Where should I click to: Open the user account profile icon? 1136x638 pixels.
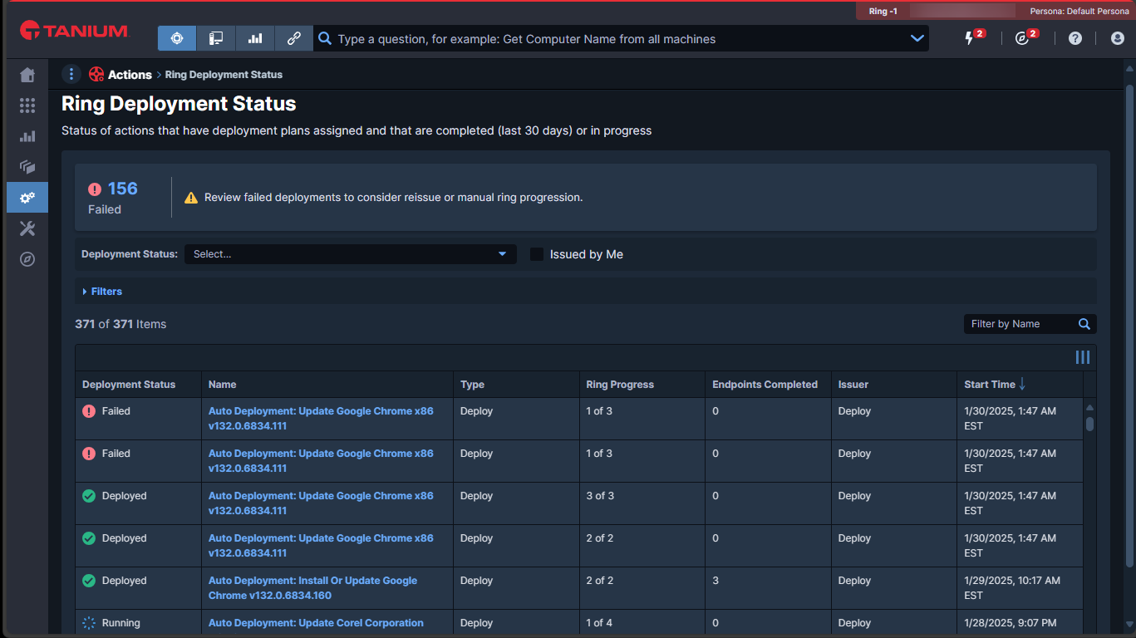pos(1118,38)
